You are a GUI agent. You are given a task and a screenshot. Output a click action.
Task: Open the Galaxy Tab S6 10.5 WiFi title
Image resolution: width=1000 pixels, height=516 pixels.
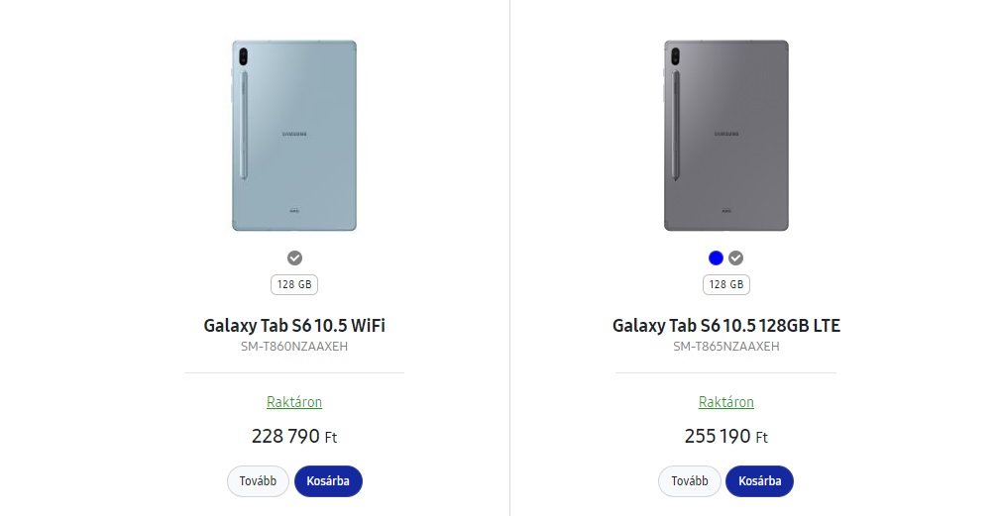coord(294,325)
